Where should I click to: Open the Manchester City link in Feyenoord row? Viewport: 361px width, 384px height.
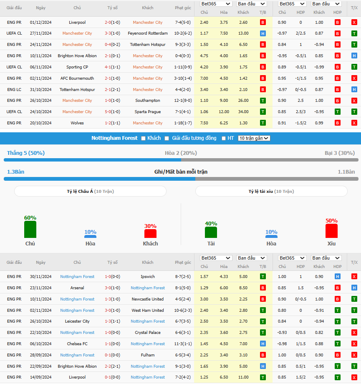coord(77,33)
